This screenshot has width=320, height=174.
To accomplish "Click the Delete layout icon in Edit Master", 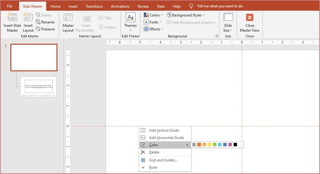I will click(38, 15).
